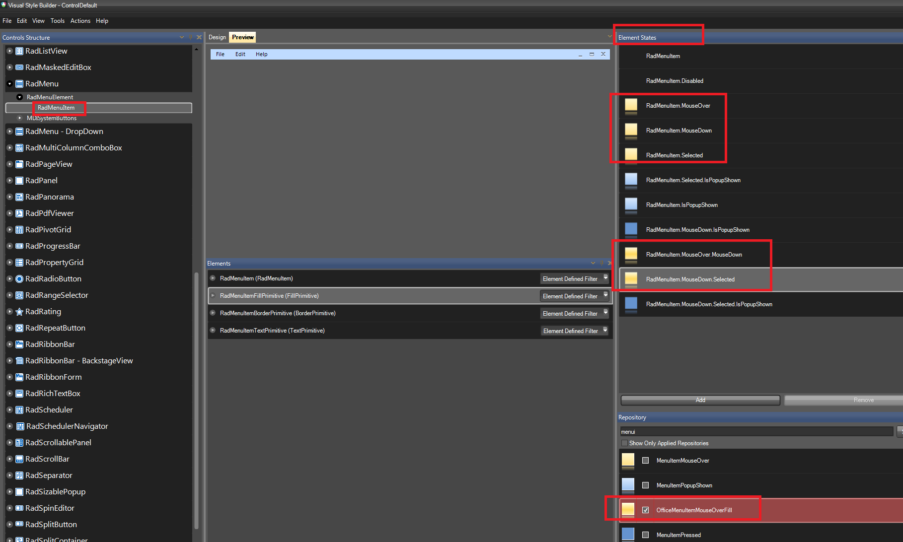Click the RadListView control icon
This screenshot has height=542, width=903.
(19, 51)
